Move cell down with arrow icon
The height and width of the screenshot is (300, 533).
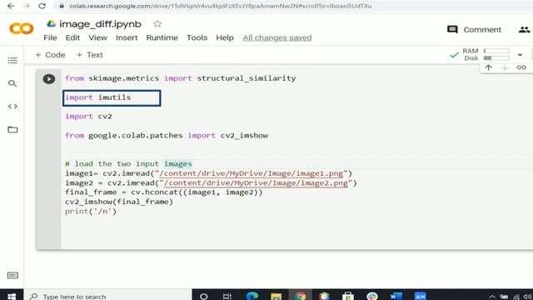[505, 67]
